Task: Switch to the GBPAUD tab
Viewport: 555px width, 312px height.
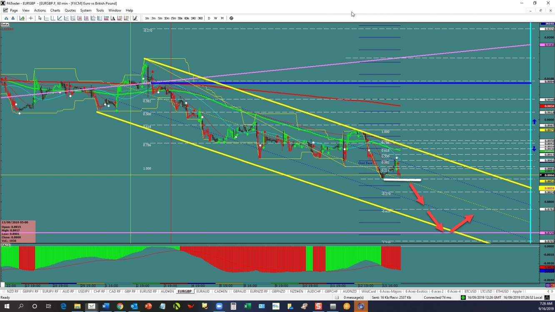Action: (240, 292)
